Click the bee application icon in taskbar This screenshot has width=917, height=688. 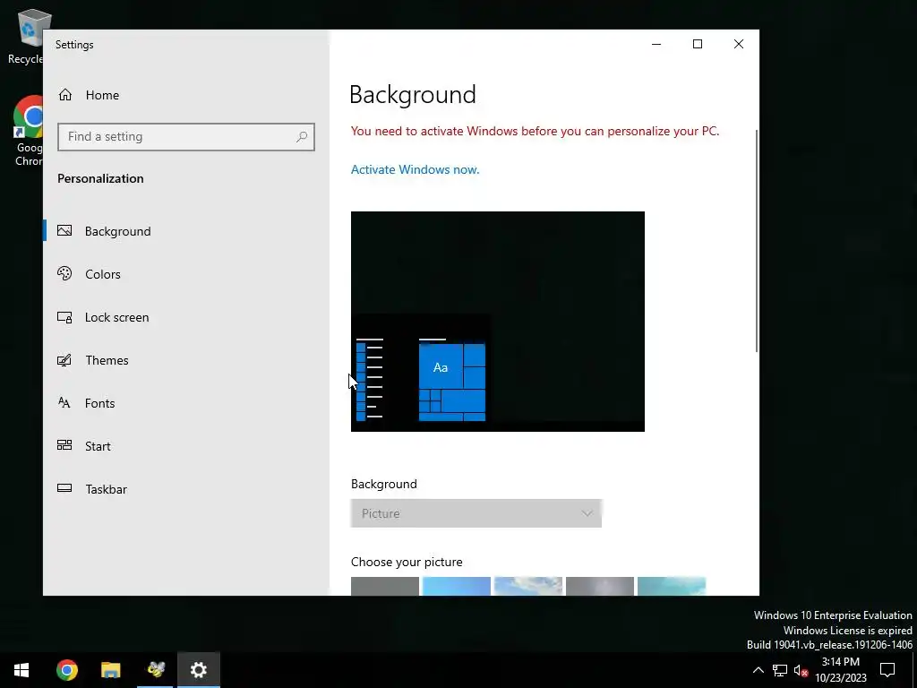coord(155,670)
